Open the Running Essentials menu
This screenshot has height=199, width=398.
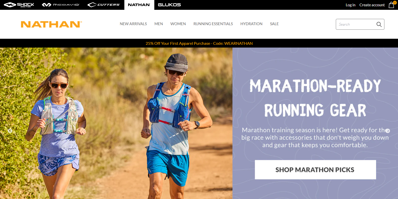(x=213, y=24)
